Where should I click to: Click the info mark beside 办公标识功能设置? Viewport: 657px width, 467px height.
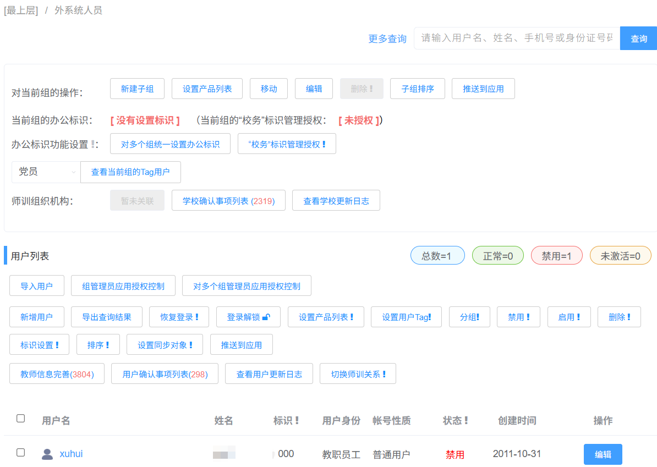(x=93, y=145)
